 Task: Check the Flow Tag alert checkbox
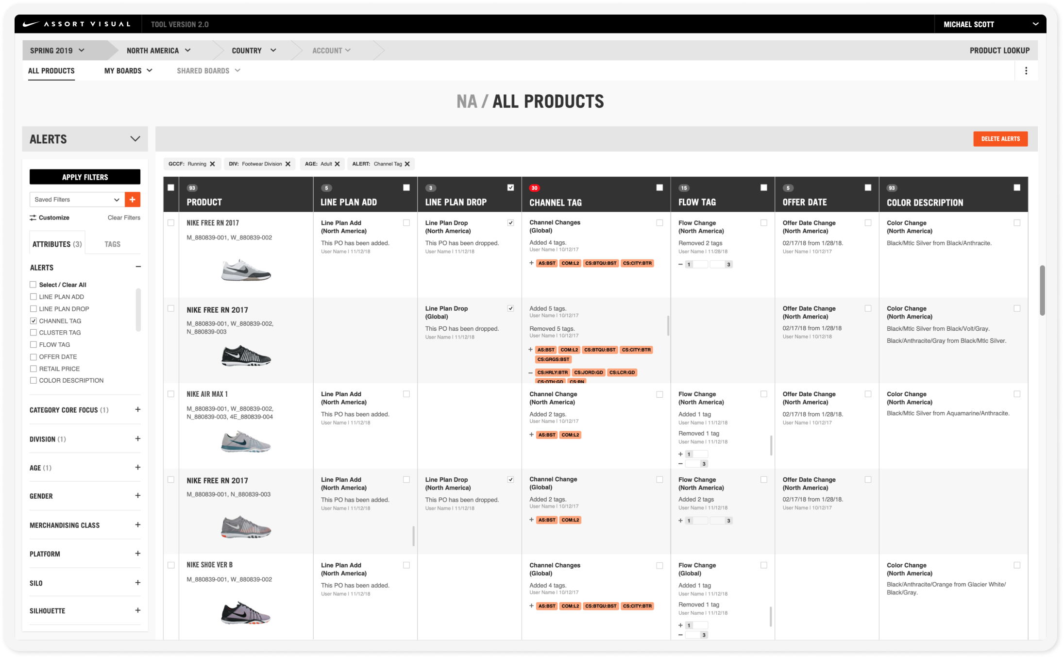click(34, 345)
